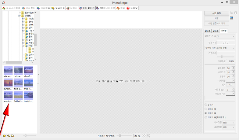Screen dimensions: 239x140
Task: Expand the .eclip folder node
Action: tap(23, 19)
